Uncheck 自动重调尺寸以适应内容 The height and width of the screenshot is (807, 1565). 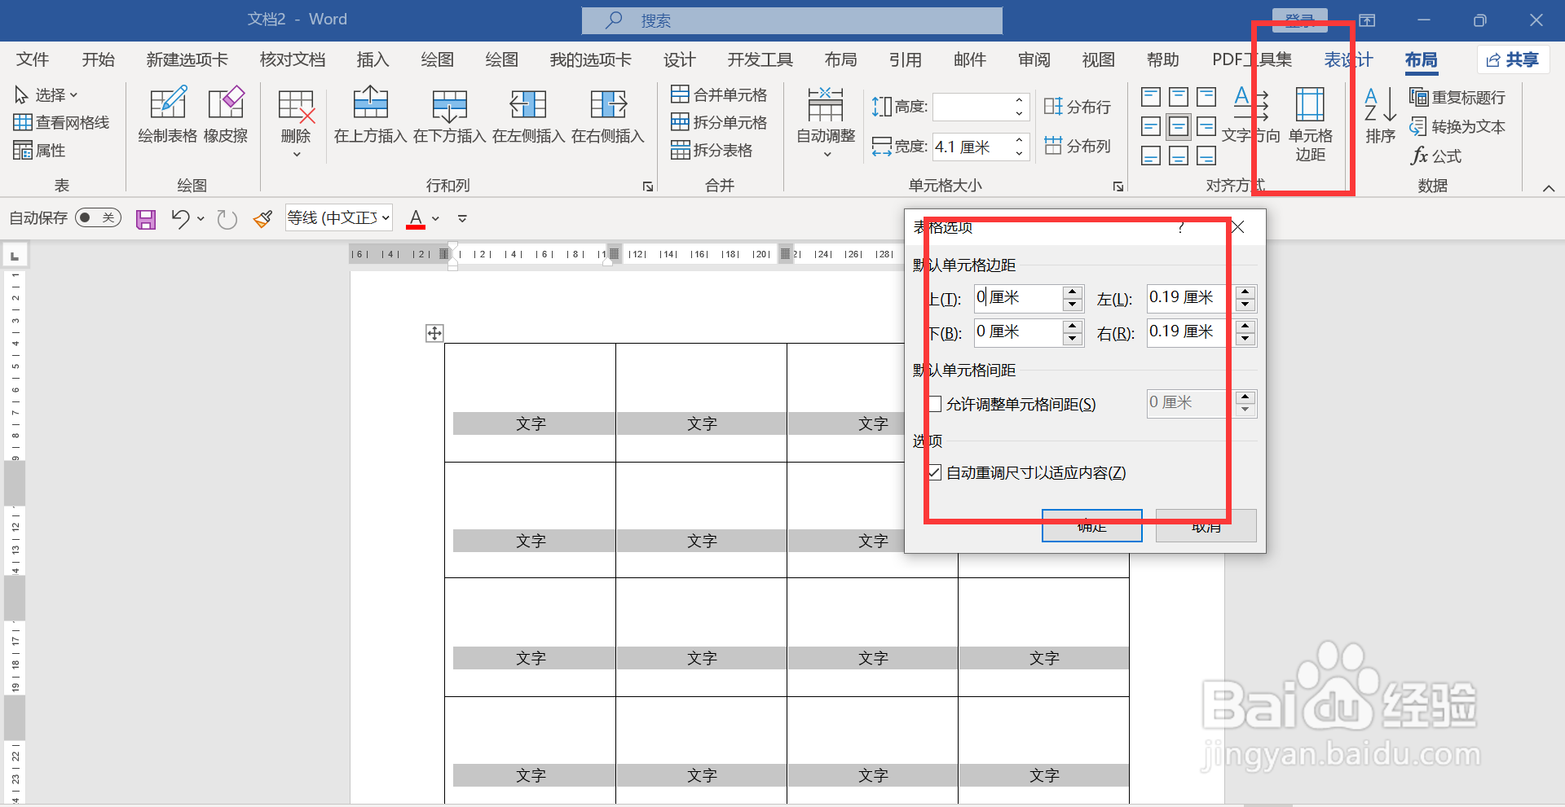pyautogui.click(x=934, y=472)
